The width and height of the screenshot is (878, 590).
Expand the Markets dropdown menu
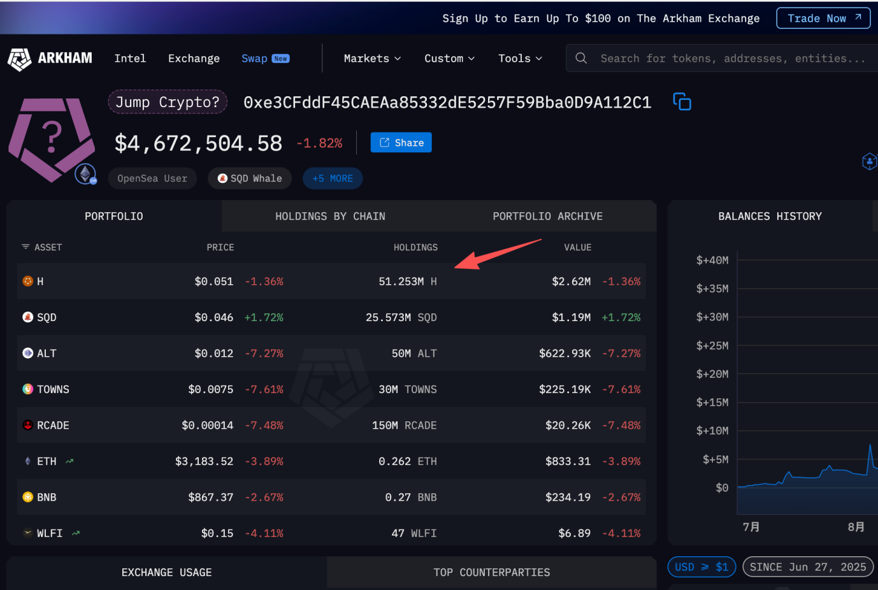coord(372,59)
